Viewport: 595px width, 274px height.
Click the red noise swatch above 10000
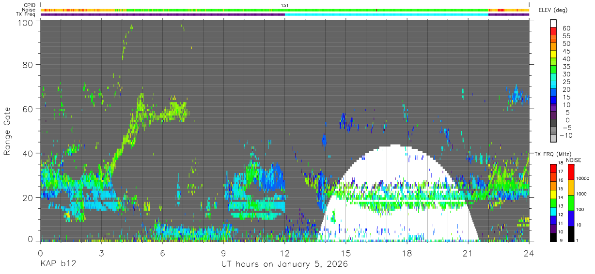[x=571, y=172]
